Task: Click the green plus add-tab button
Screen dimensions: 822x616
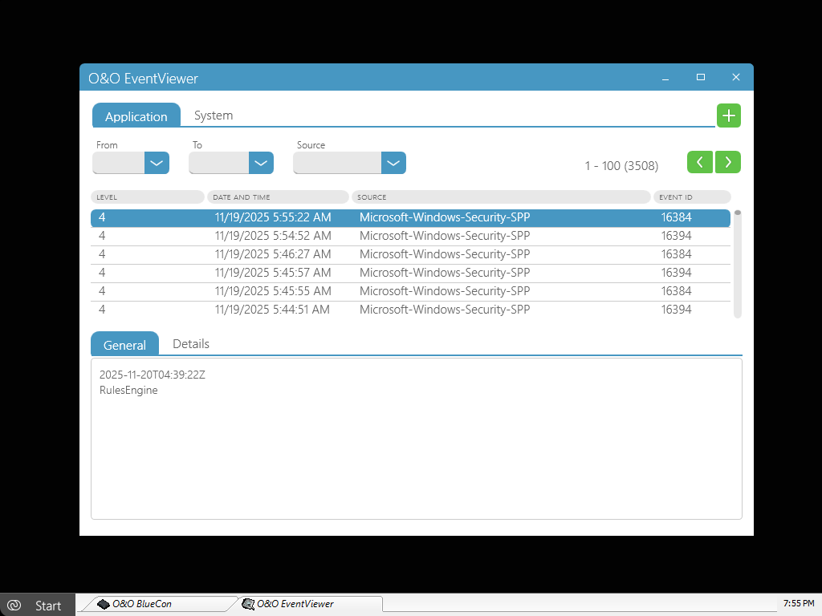Action: coord(728,115)
